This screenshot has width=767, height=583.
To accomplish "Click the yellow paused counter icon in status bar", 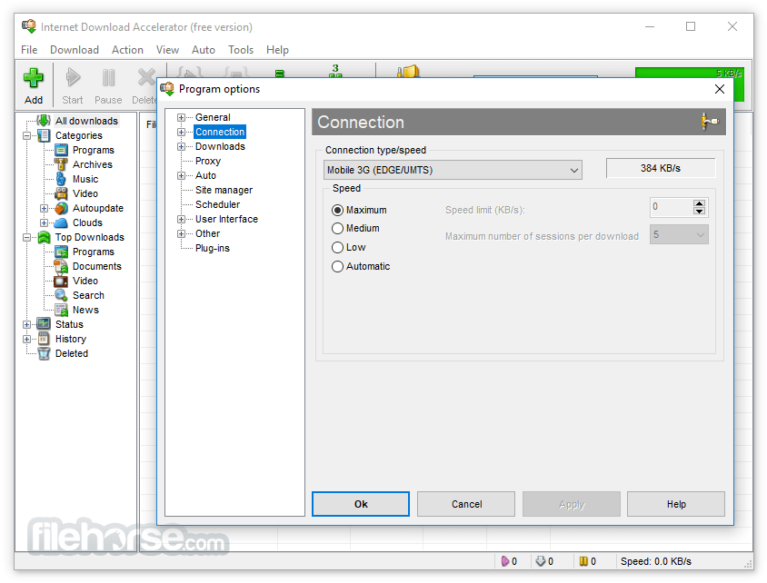I will [583, 561].
